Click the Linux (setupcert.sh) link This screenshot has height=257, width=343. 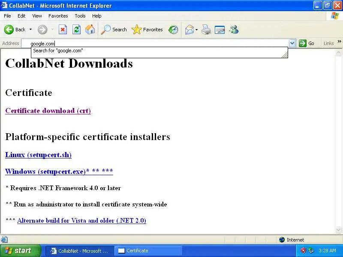[38, 155]
